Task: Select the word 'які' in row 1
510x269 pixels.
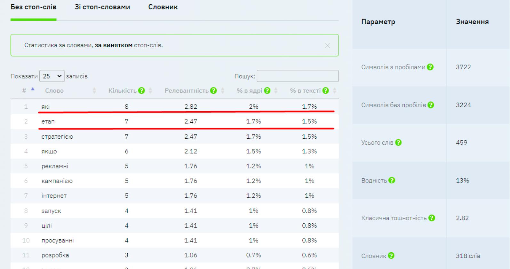Action: click(45, 107)
